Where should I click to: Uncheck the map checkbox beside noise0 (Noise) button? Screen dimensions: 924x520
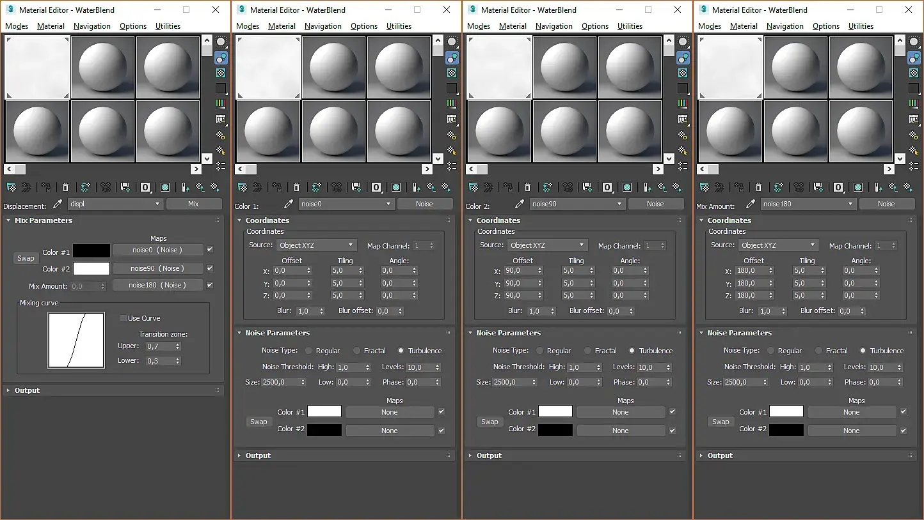(x=210, y=250)
